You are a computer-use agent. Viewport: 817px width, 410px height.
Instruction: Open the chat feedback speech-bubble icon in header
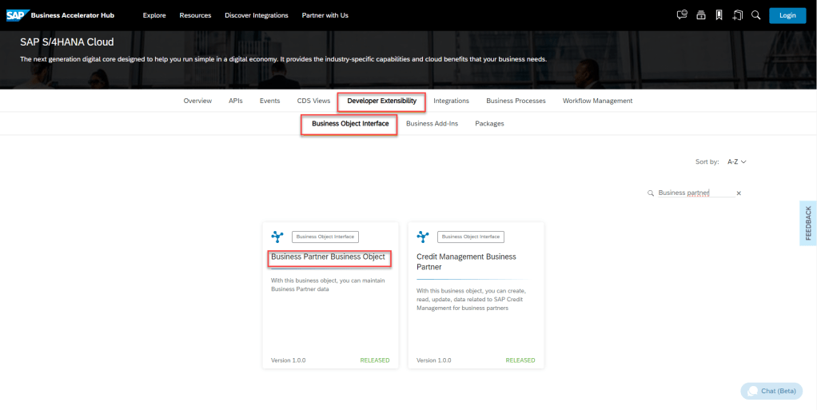(x=682, y=15)
